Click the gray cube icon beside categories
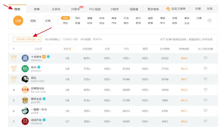220x127 pixels. (x=210, y=21)
